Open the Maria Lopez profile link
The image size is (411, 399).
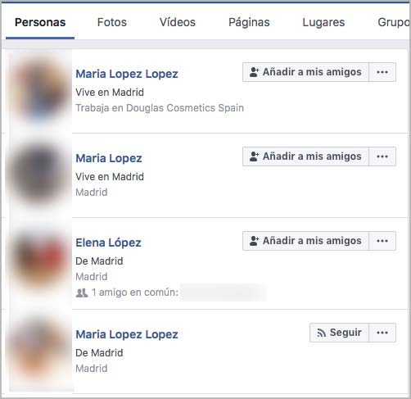pos(109,158)
